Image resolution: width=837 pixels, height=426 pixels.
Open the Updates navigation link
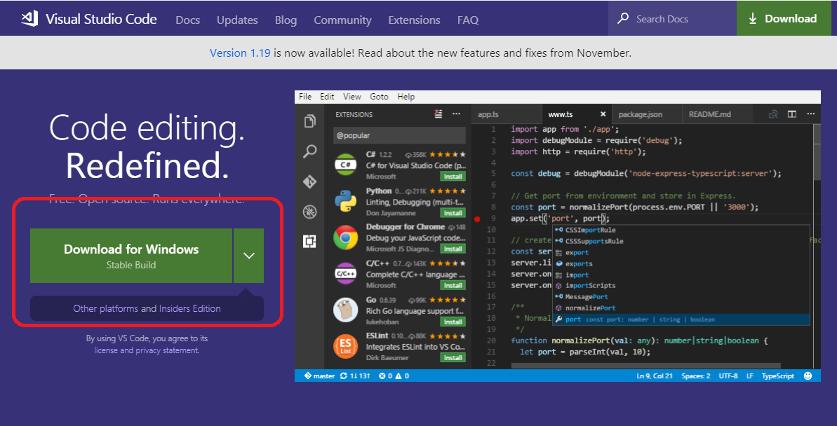click(x=237, y=20)
